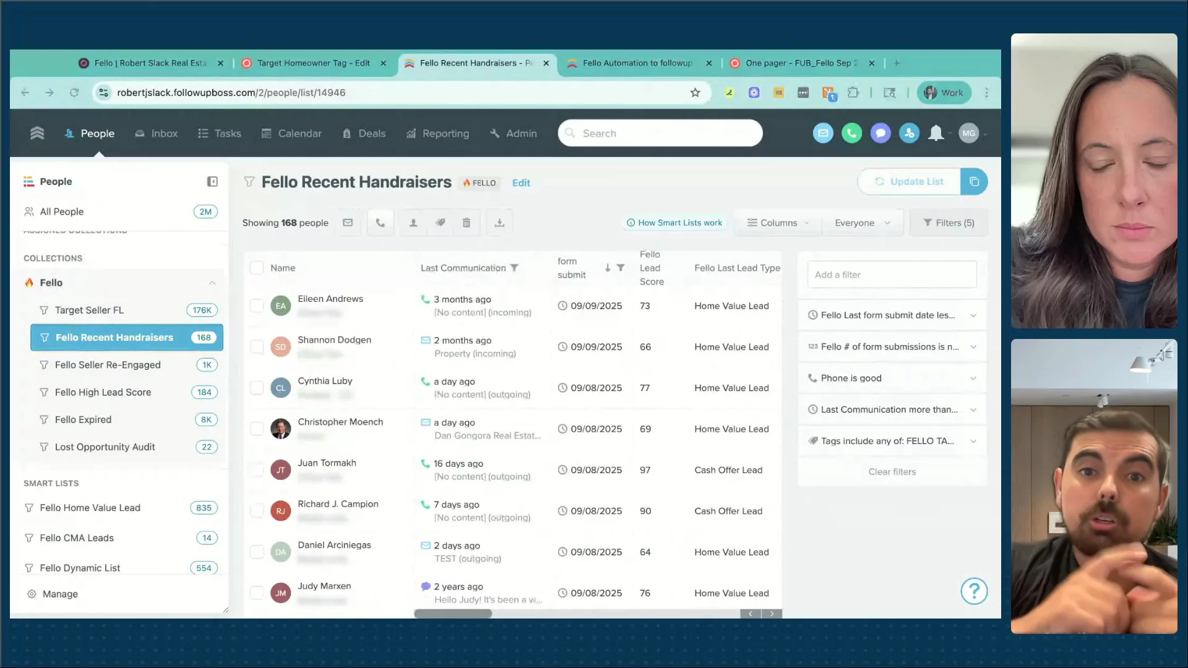Viewport: 1188px width, 668px height.
Task: Open the new browser tab plus button
Action: [x=897, y=63]
